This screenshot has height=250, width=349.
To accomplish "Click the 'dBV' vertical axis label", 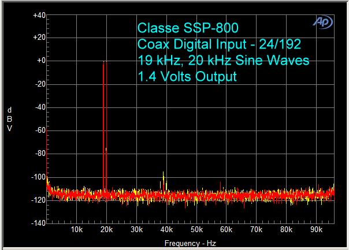I will pyautogui.click(x=9, y=119).
